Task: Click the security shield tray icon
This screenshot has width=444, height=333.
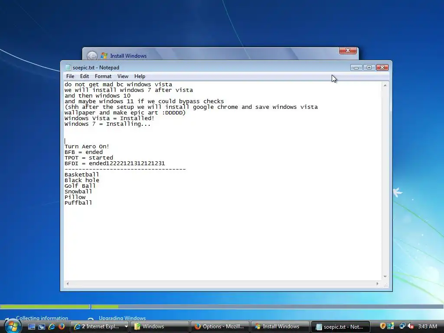Action: [x=382, y=326]
